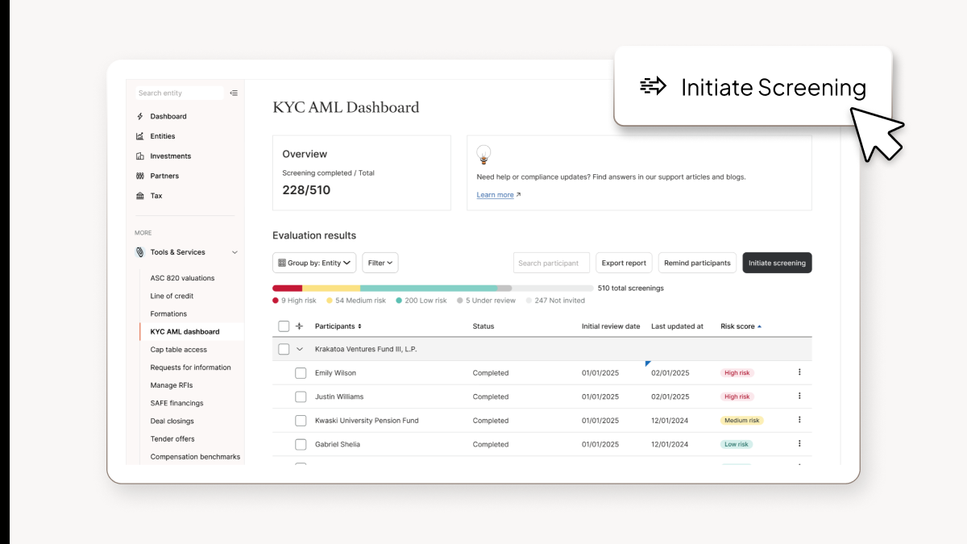Image resolution: width=967 pixels, height=544 pixels.
Task: Open Entities via its chart icon
Action: click(x=142, y=135)
